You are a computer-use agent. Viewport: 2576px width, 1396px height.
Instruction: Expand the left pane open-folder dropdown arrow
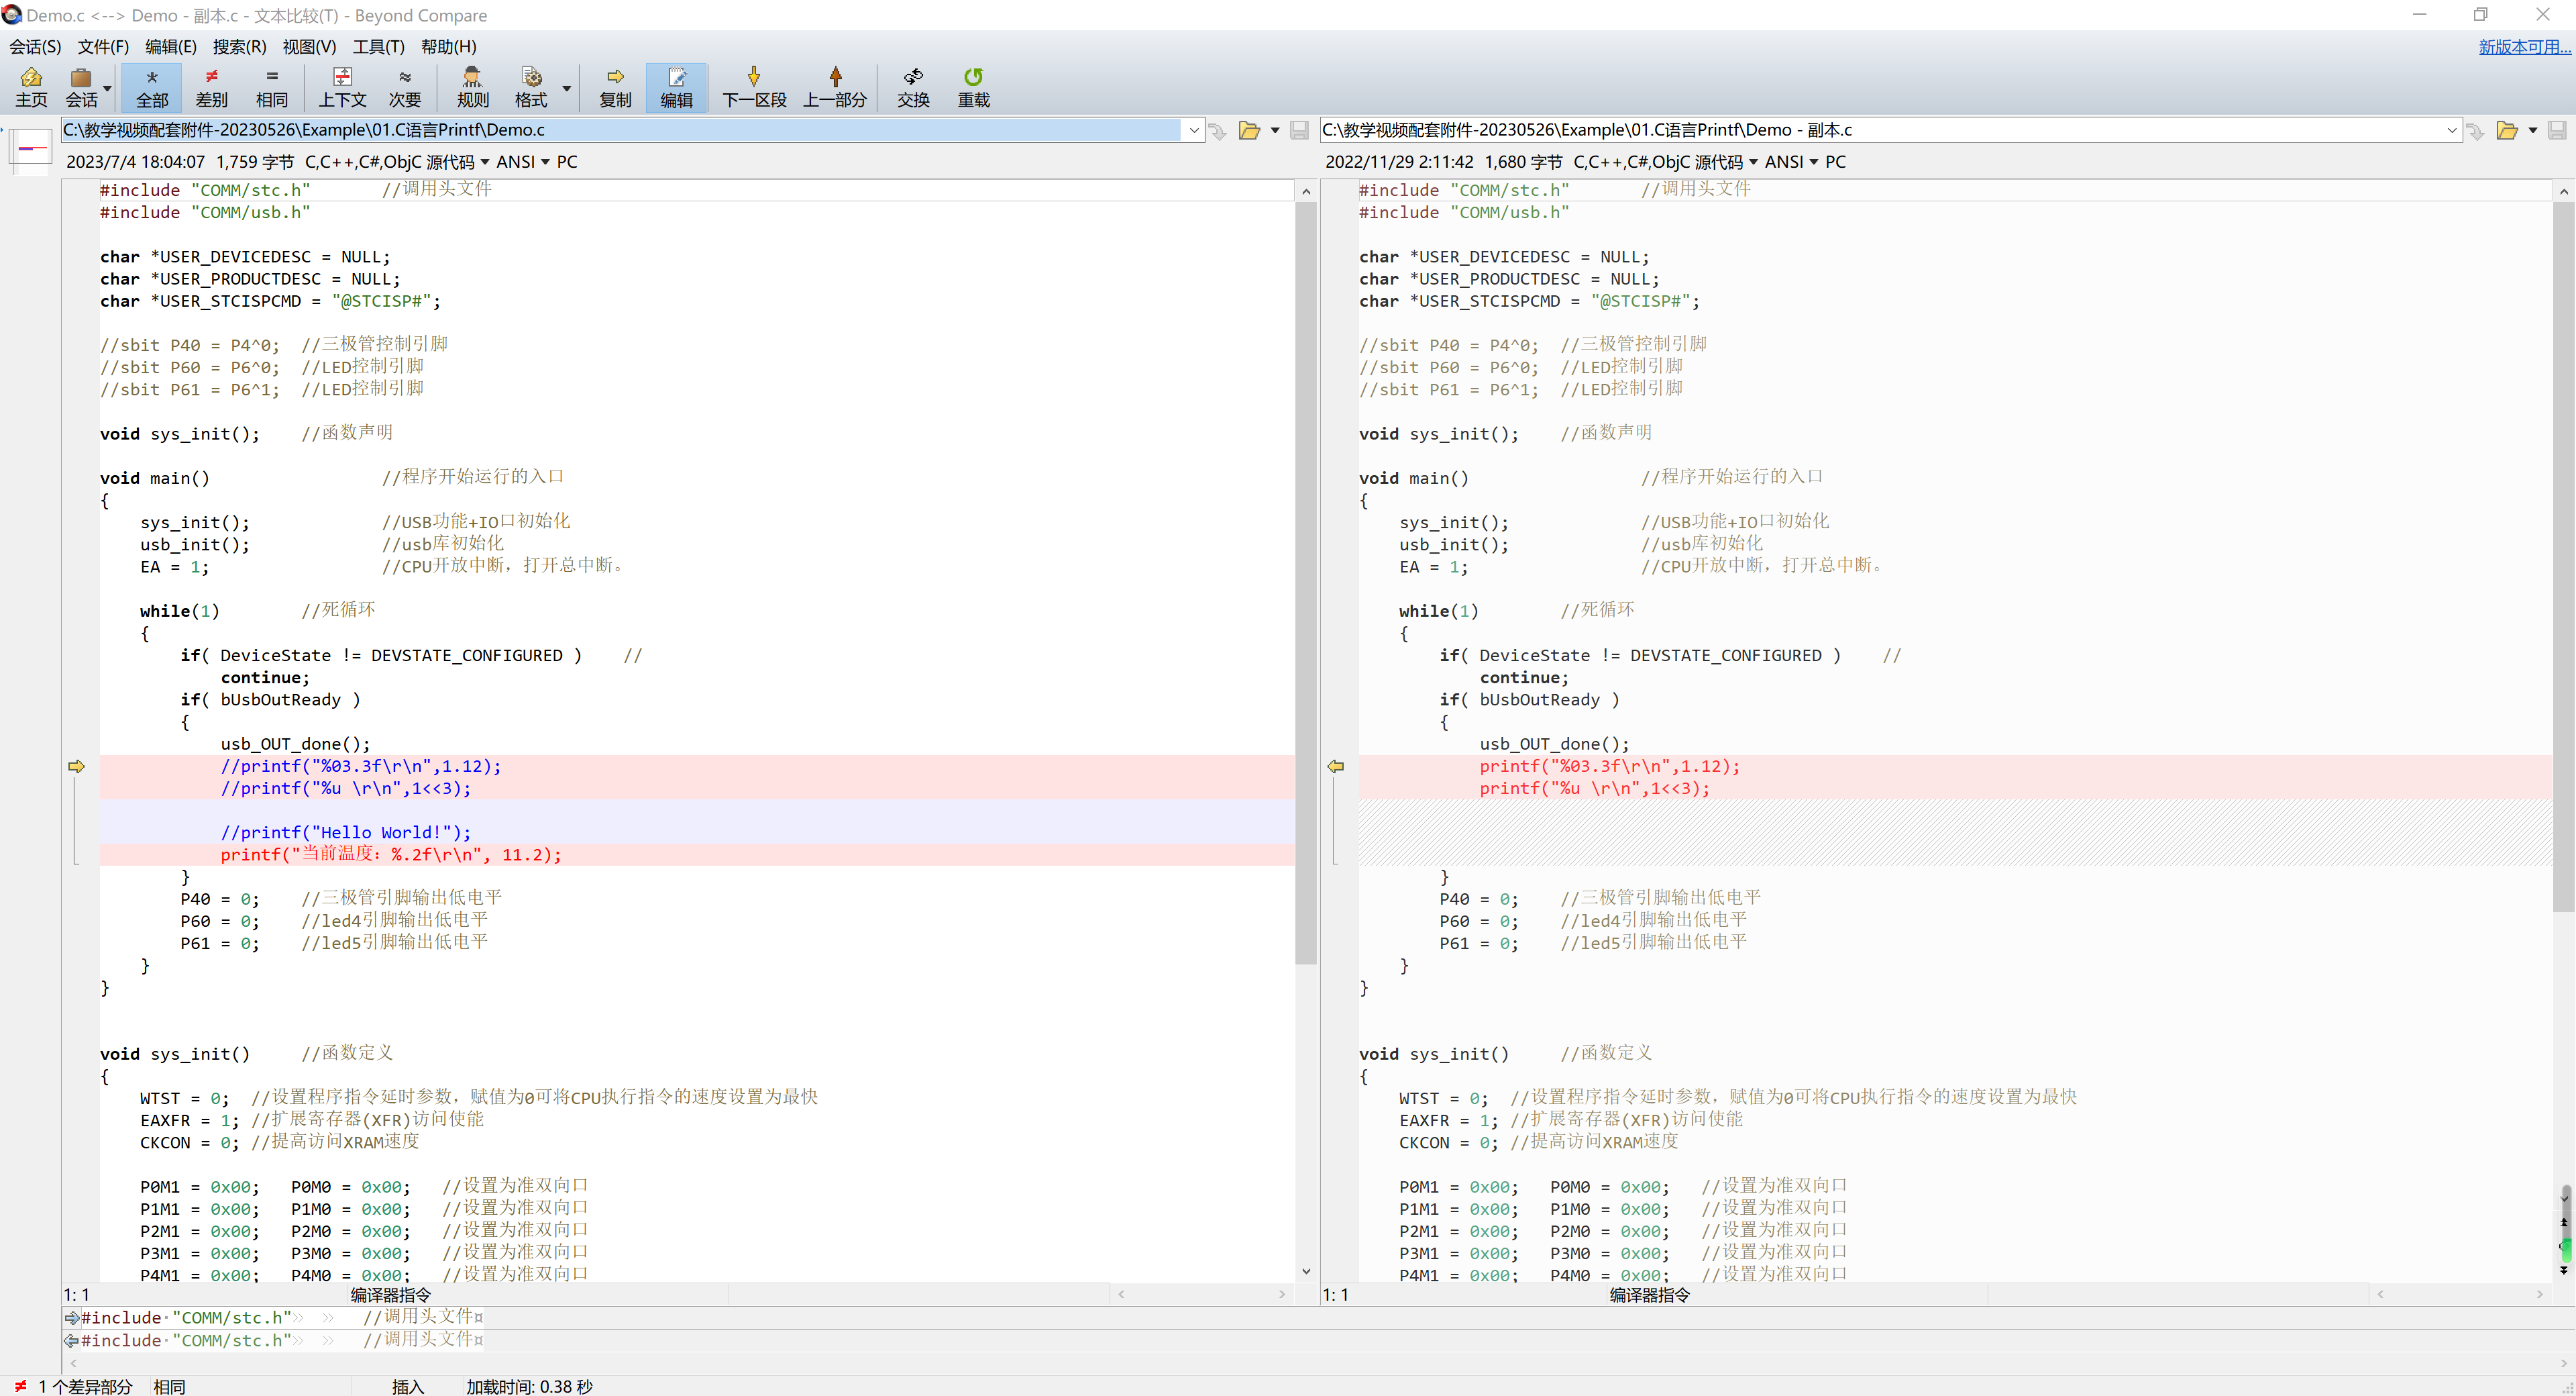pos(1275,130)
